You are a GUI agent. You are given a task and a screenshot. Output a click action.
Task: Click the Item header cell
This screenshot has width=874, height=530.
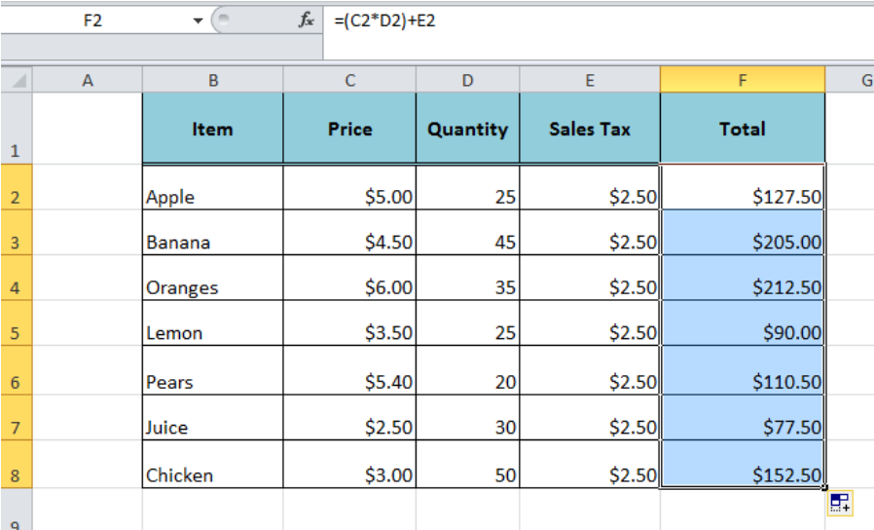[212, 129]
